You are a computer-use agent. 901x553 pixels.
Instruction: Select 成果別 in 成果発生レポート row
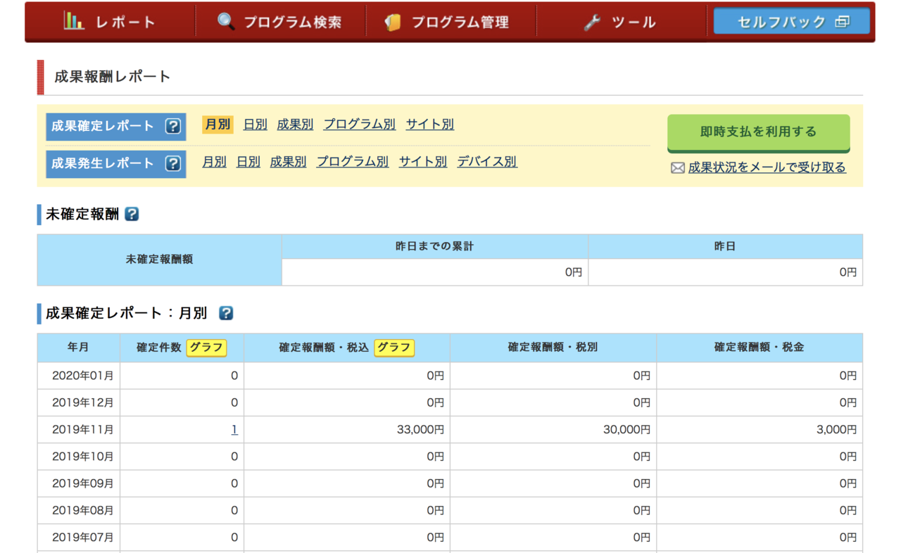click(x=288, y=162)
